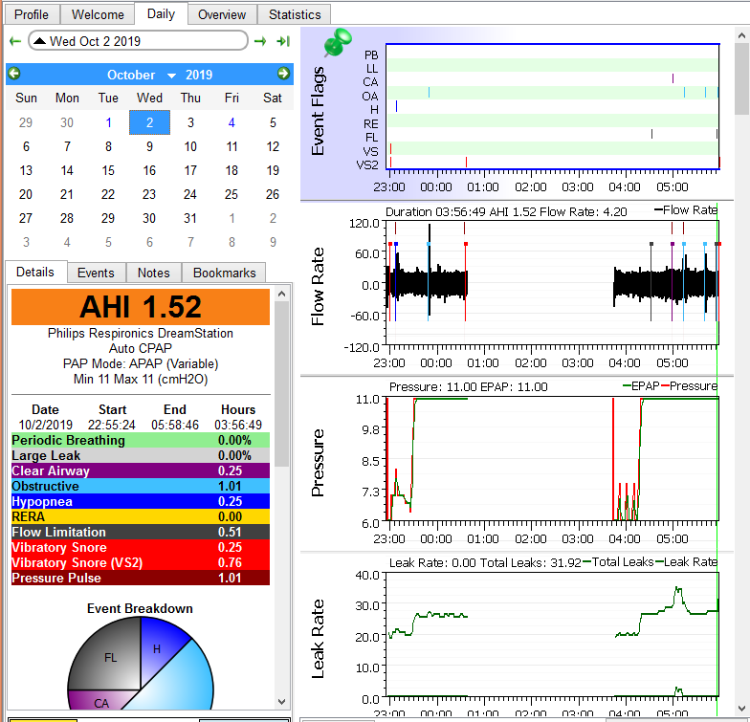Click the RERA row

point(141,516)
